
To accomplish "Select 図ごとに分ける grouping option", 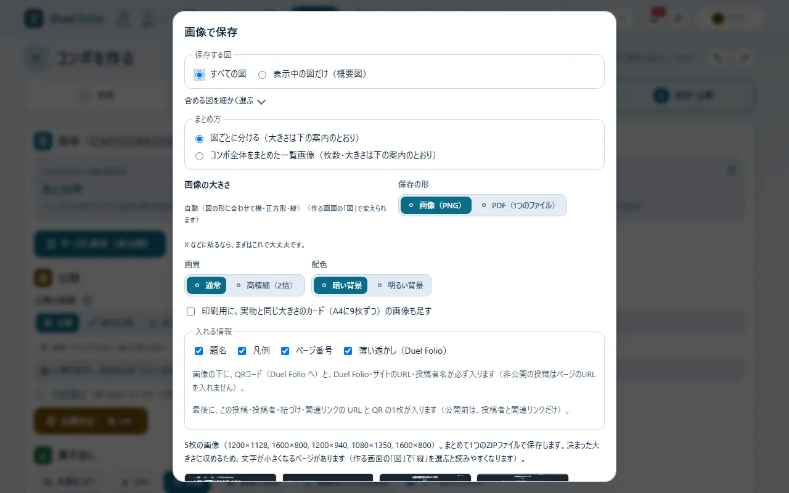I will 199,139.
